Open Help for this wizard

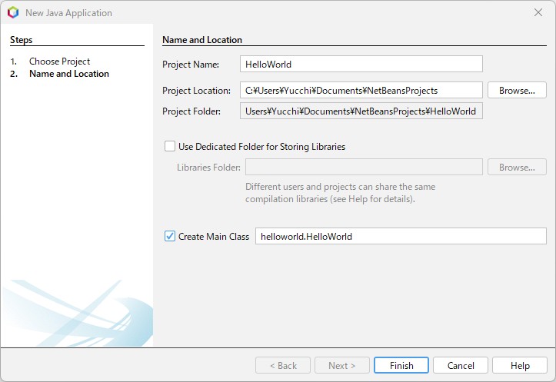coord(520,366)
